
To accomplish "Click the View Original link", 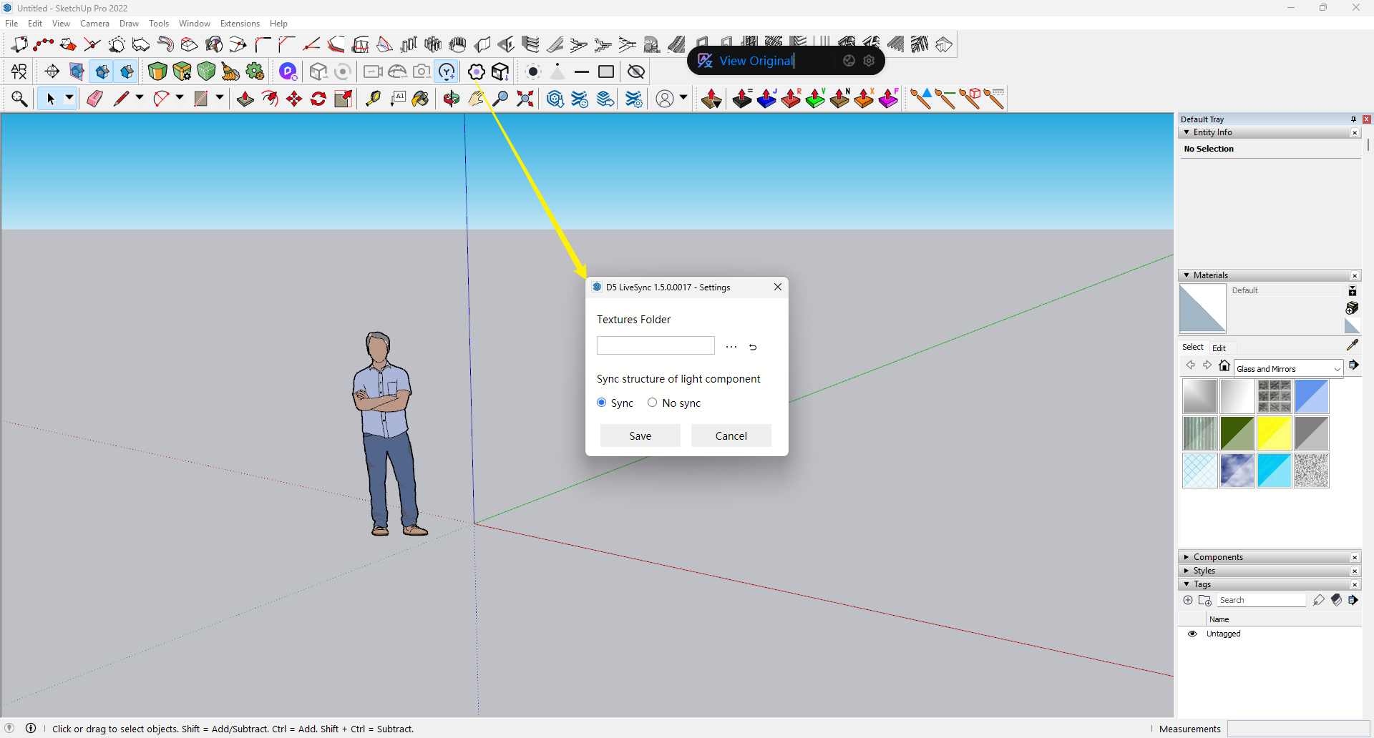I will [x=756, y=61].
